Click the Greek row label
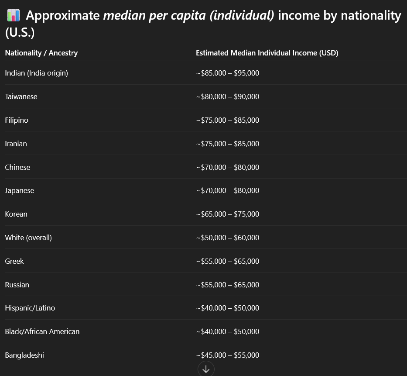This screenshot has width=407, height=376. click(14, 261)
